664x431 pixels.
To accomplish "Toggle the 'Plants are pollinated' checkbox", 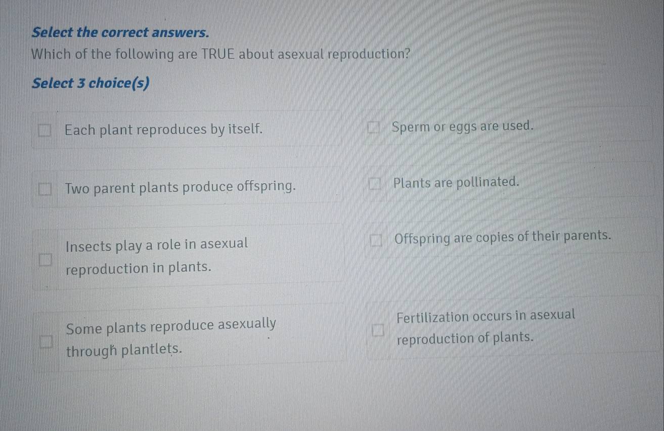I will 374,183.
